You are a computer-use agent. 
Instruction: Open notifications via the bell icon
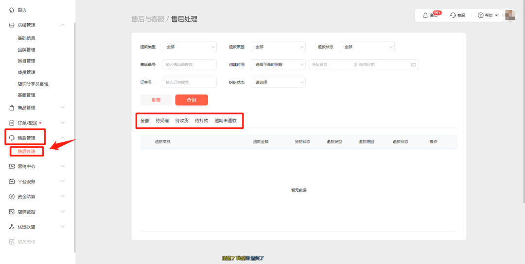(425, 16)
